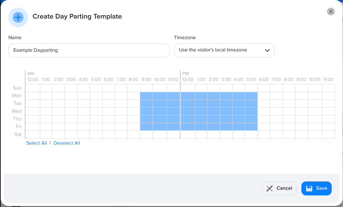Click the Name field label
Viewport: 343px width, 207px height.
pyautogui.click(x=15, y=37)
